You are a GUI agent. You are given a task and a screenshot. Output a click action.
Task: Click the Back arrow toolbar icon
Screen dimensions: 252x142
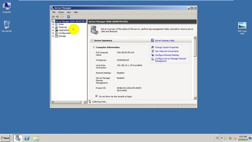pos(53,17)
